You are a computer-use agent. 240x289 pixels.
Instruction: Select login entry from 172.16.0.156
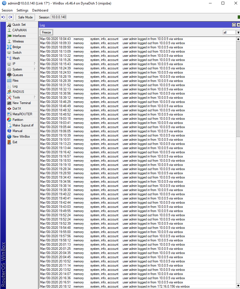click(138, 286)
